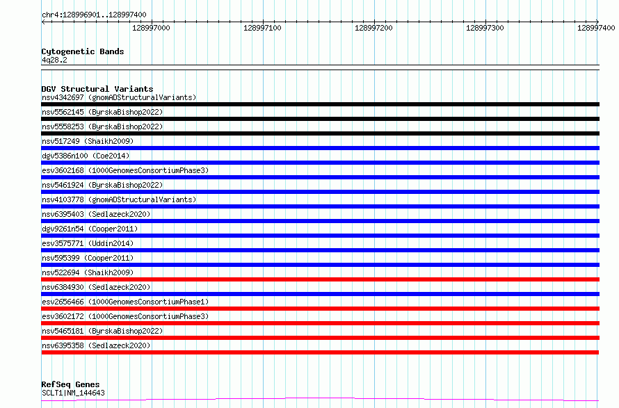This screenshot has height=408, width=619.
Task: Click blue bar of dgv9261n54
Action: click(320, 236)
